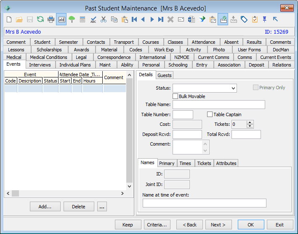Viewport: 298px width, 234px height.
Task: Click the card label icon in toolbar
Action: tap(181, 19)
